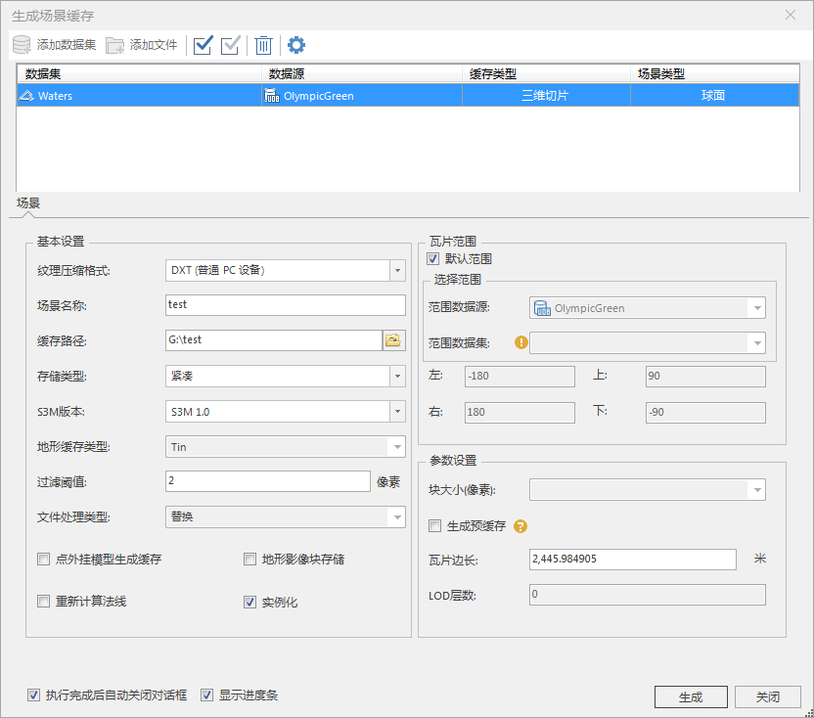Expand the S3M版本 dropdown
Image resolution: width=814 pixels, height=718 pixels.
pyautogui.click(x=397, y=412)
